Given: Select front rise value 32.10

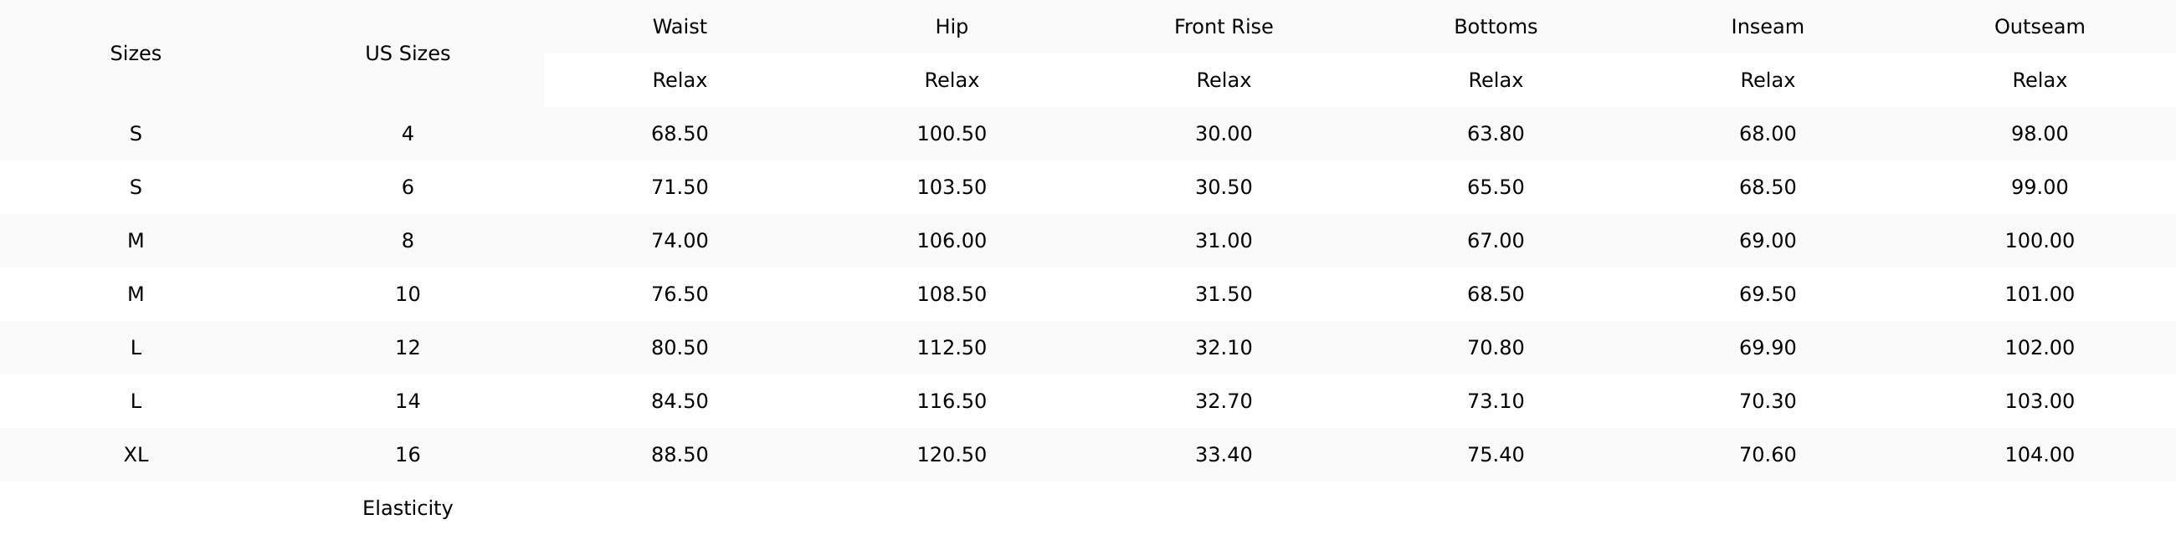Looking at the screenshot, I should [1223, 348].
